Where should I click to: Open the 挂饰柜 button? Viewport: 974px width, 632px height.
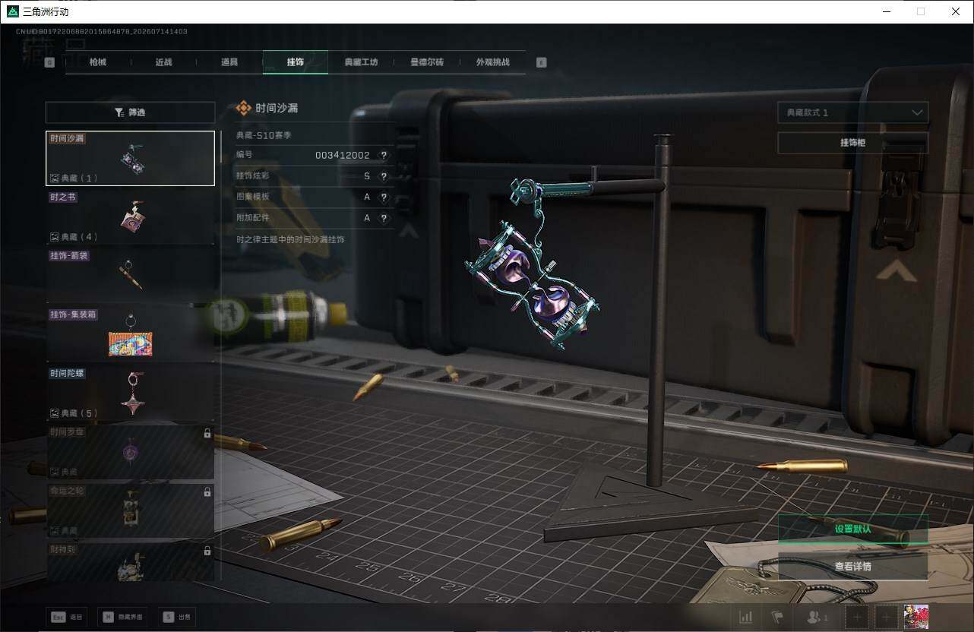pyautogui.click(x=852, y=143)
